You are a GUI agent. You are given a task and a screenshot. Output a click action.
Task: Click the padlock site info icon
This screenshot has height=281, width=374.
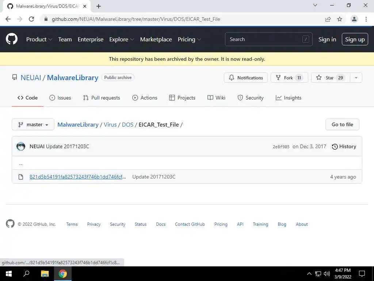(46, 19)
